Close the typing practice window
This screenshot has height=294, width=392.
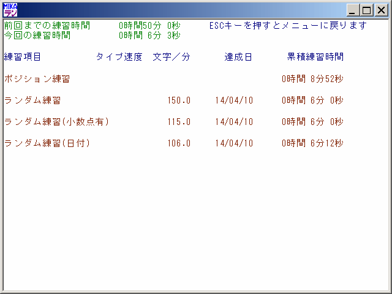380,10
